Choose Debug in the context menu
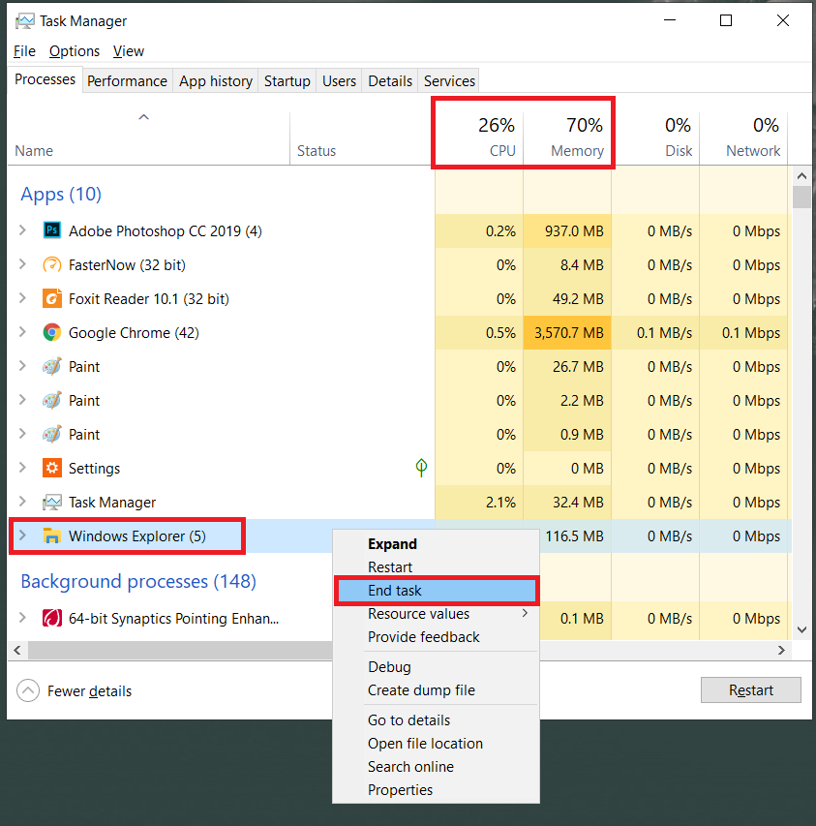Viewport: 816px width, 826px height. click(x=436, y=667)
